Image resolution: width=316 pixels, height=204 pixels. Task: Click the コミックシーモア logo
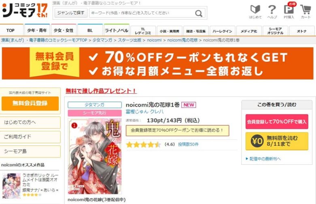(25, 10)
